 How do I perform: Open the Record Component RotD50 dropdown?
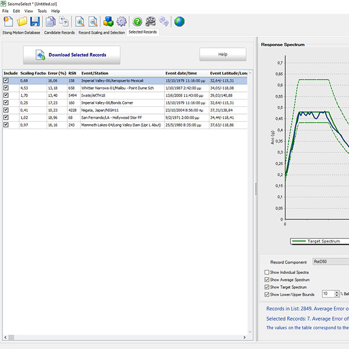[x=331, y=262]
